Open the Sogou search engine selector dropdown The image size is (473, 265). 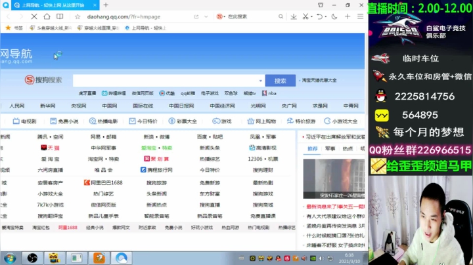click(221, 16)
